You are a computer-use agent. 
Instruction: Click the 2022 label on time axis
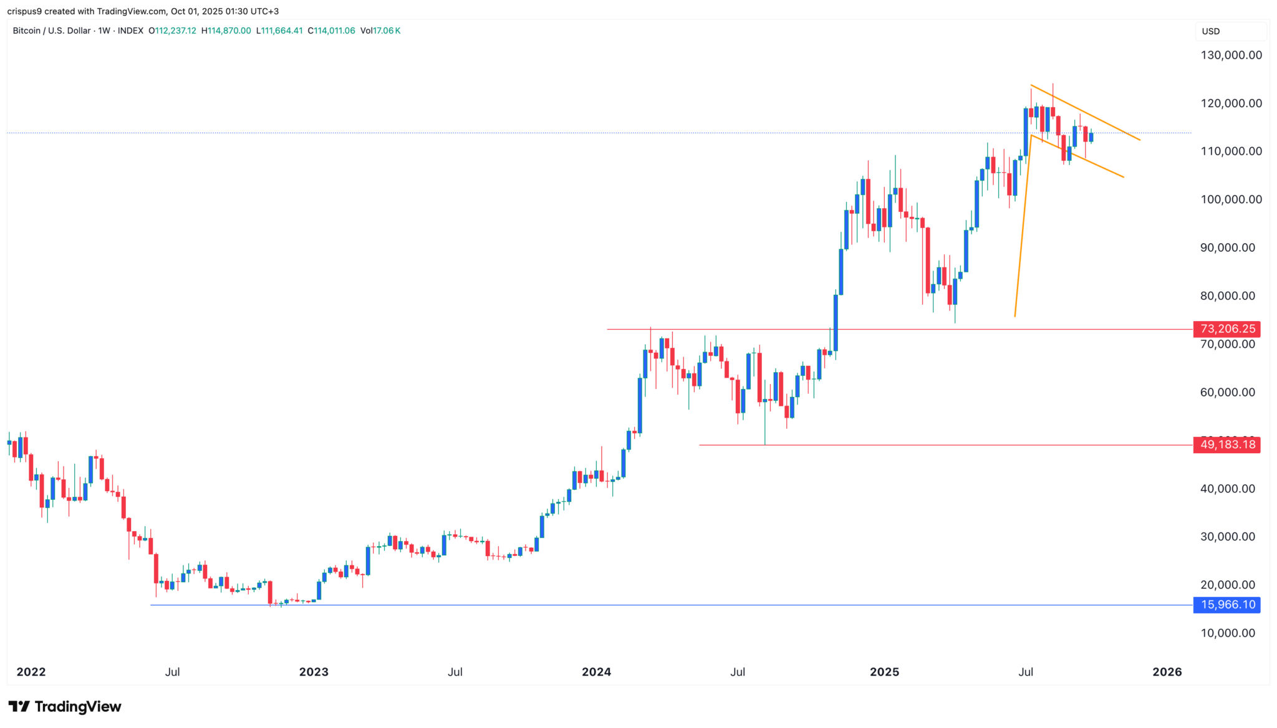pos(31,672)
